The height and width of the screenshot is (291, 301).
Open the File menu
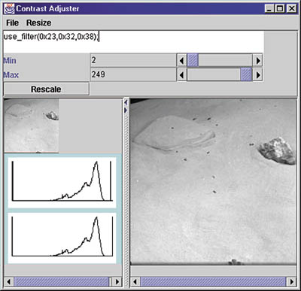pos(12,23)
